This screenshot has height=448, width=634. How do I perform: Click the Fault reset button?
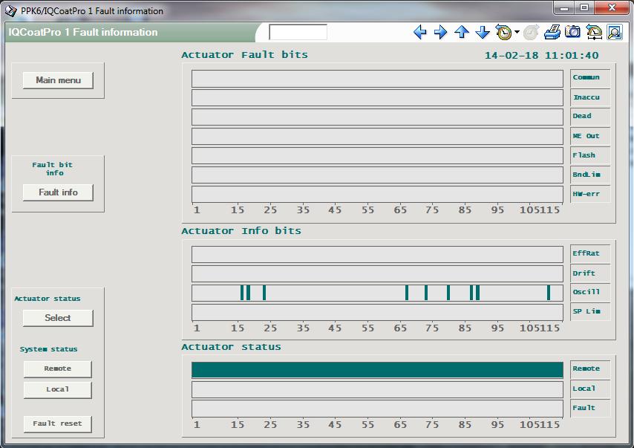tap(57, 423)
